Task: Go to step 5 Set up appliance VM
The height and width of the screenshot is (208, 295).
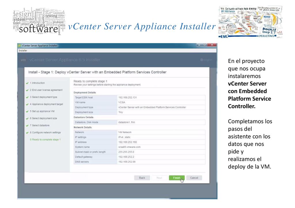Action: [42, 111]
